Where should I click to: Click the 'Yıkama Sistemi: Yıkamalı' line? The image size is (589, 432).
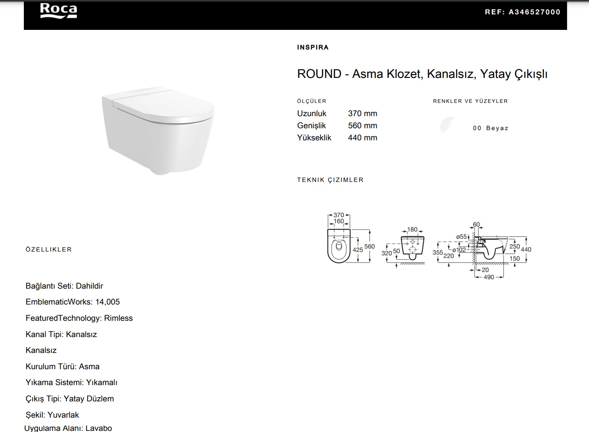pos(72,382)
